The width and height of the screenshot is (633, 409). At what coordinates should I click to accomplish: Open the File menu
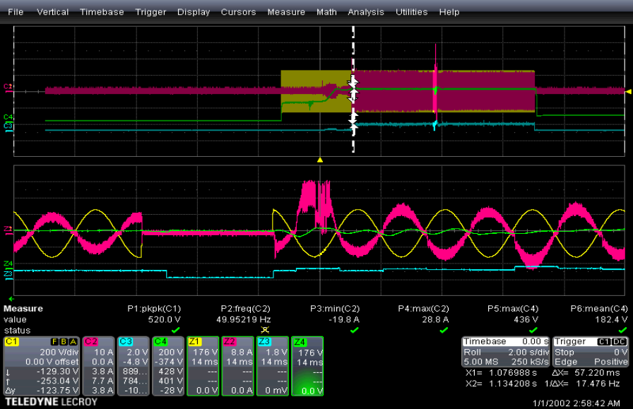(16, 12)
